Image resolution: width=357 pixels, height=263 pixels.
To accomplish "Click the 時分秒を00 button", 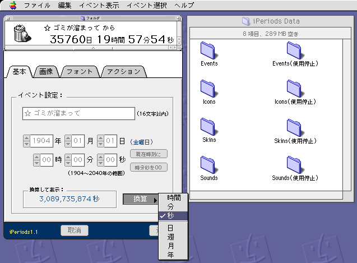I will [x=149, y=167].
